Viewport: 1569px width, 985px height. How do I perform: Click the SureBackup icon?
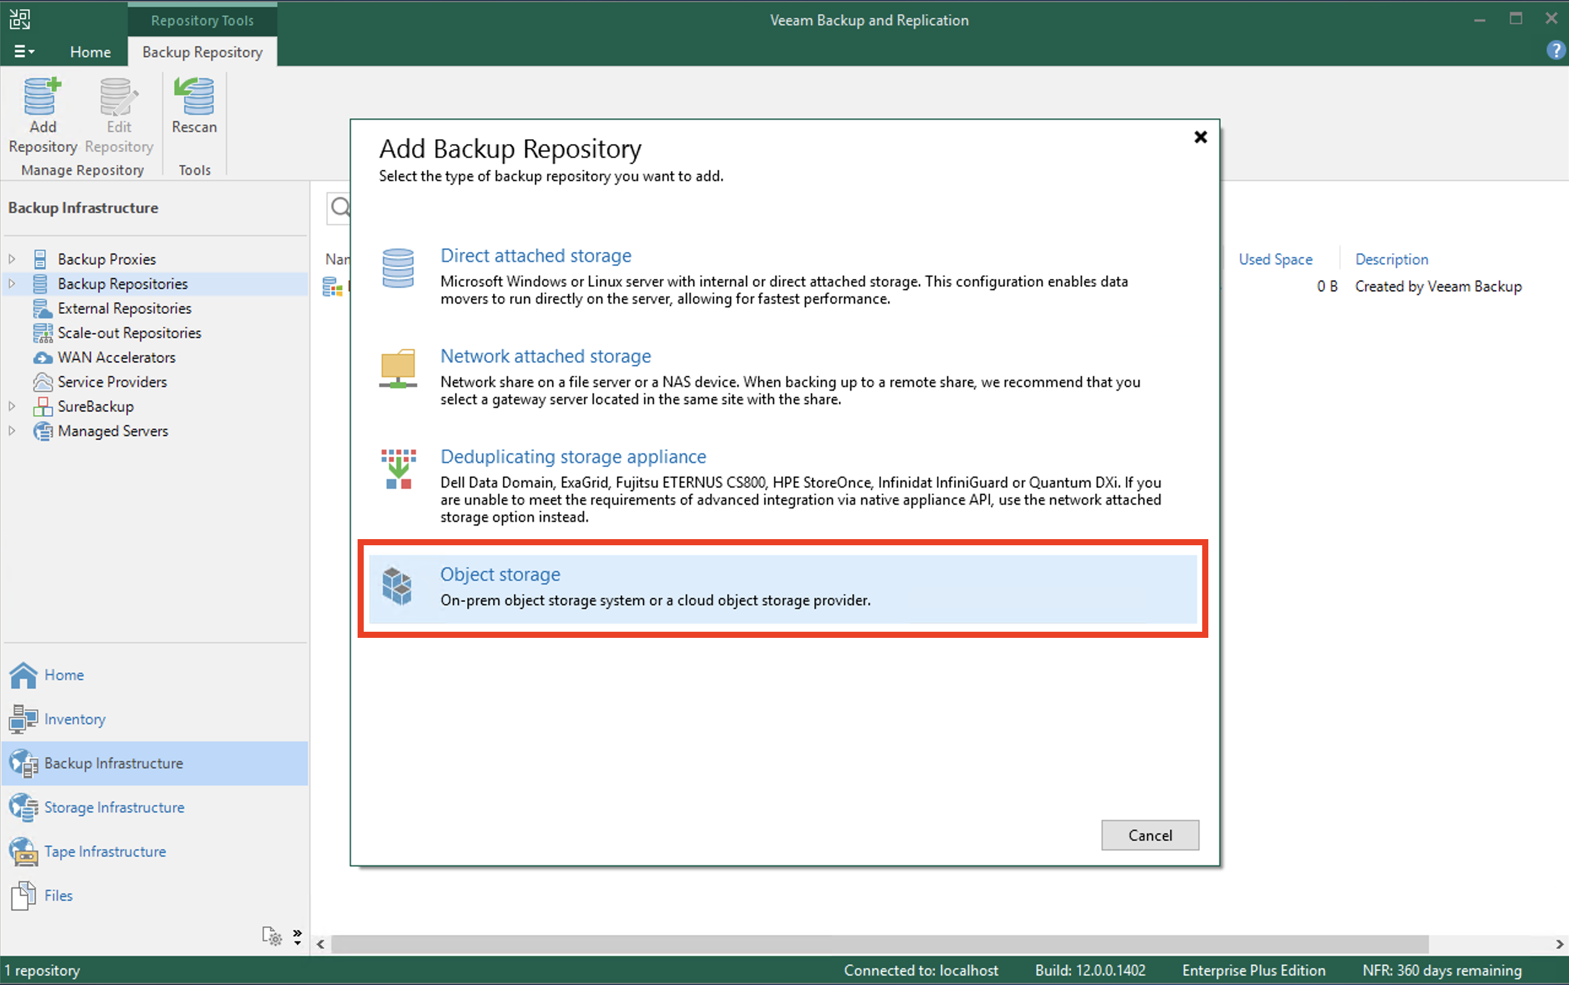[42, 407]
